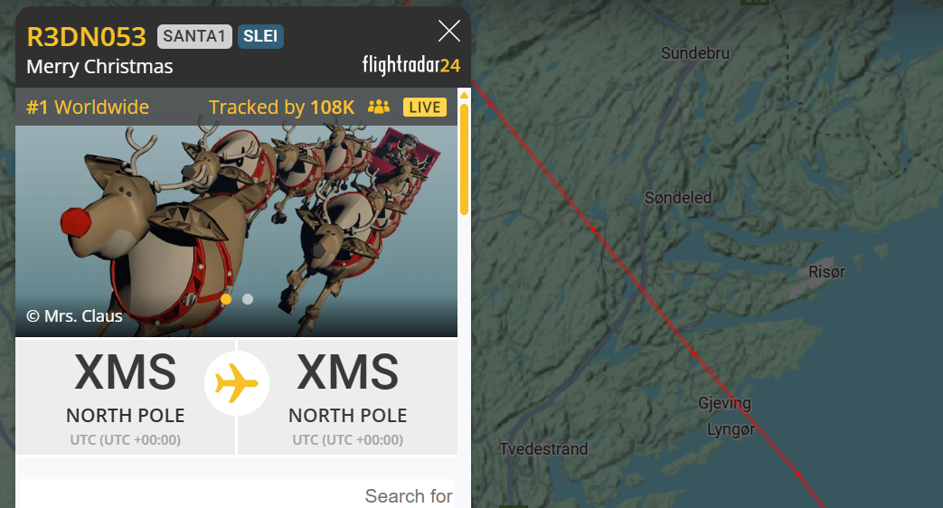Click the red flight trail dot near Søndeled
Viewport: 943px width, 508px height.
[592, 229]
